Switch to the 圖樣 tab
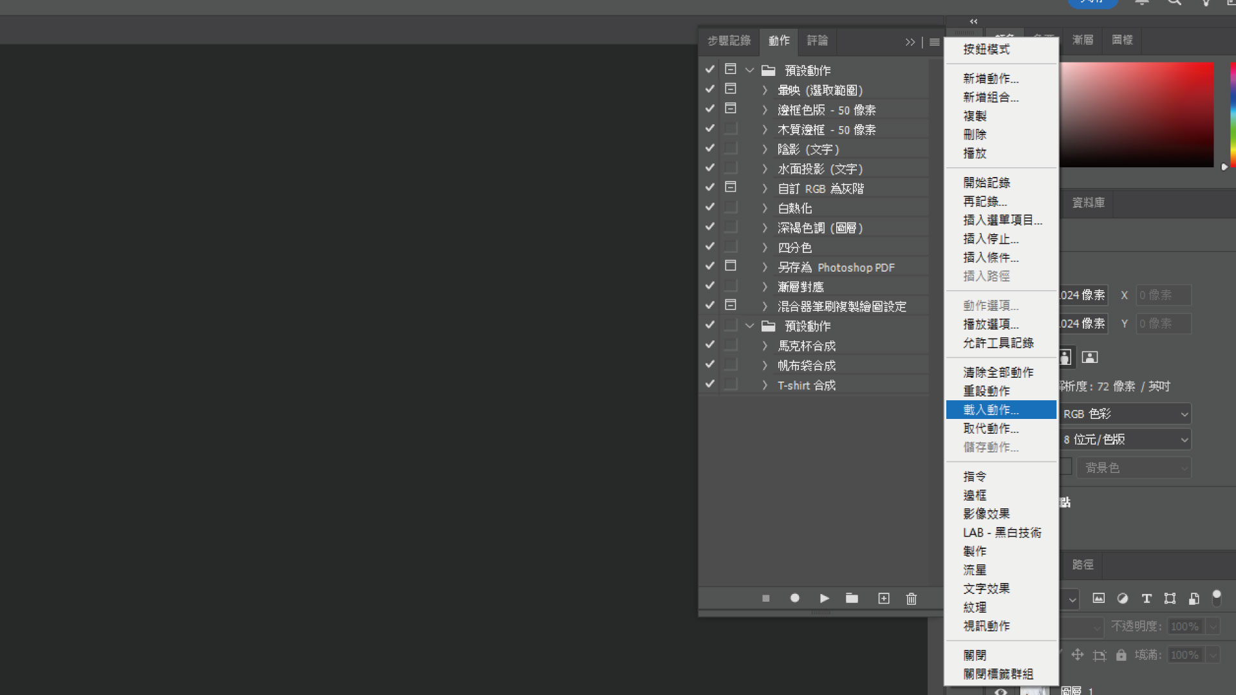This screenshot has width=1236, height=695. tap(1122, 40)
